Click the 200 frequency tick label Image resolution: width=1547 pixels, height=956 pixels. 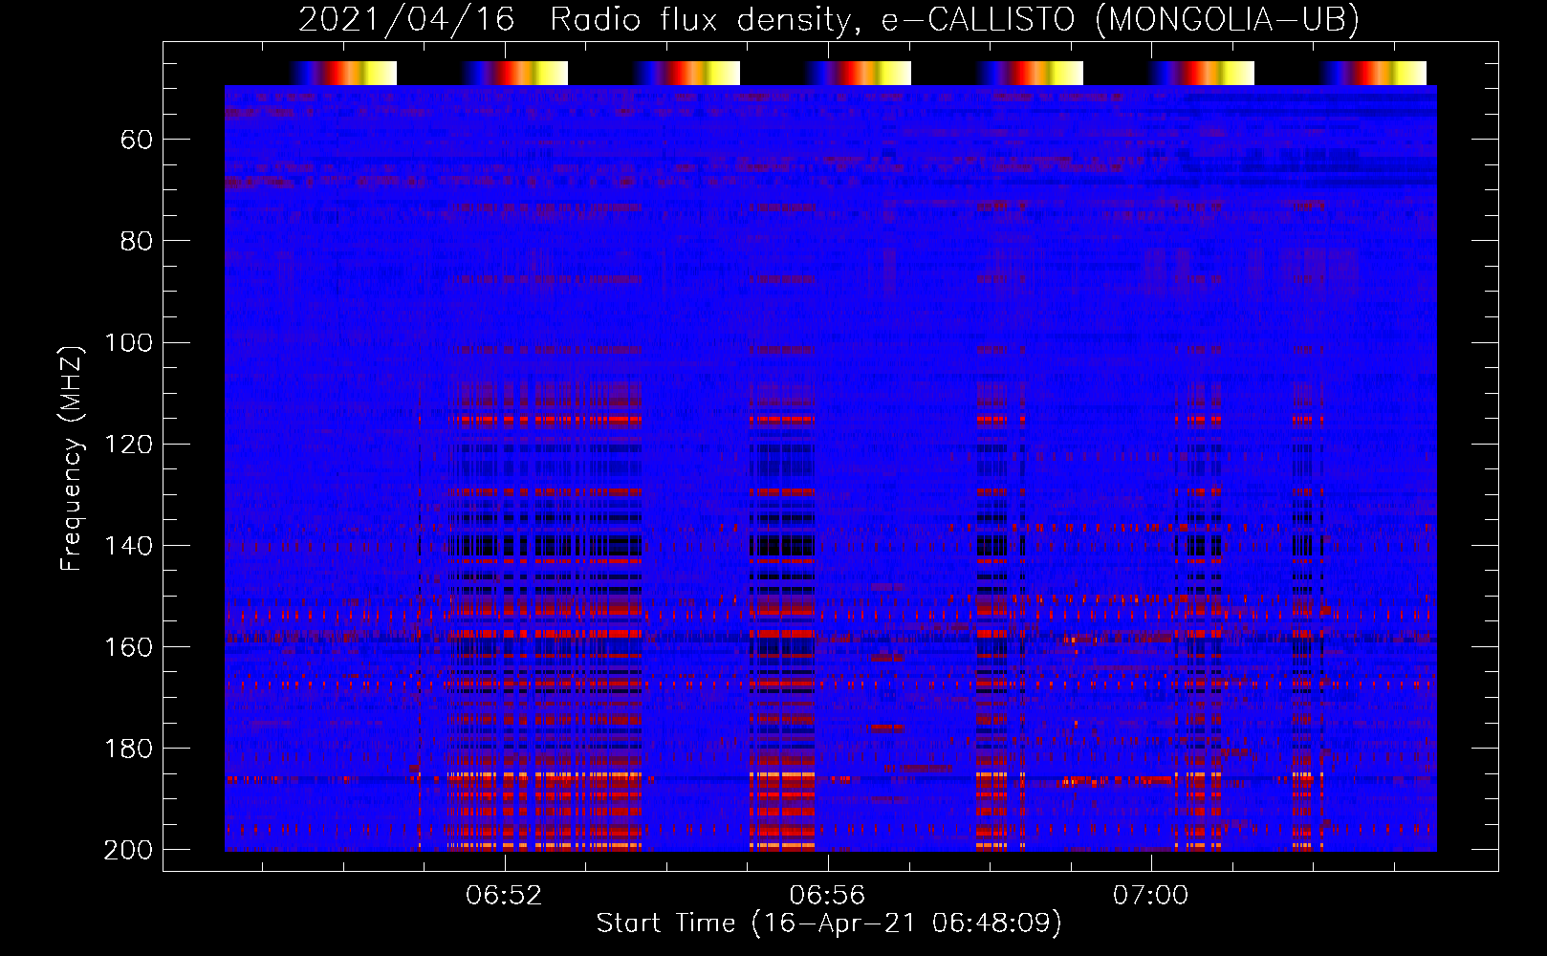[128, 850]
